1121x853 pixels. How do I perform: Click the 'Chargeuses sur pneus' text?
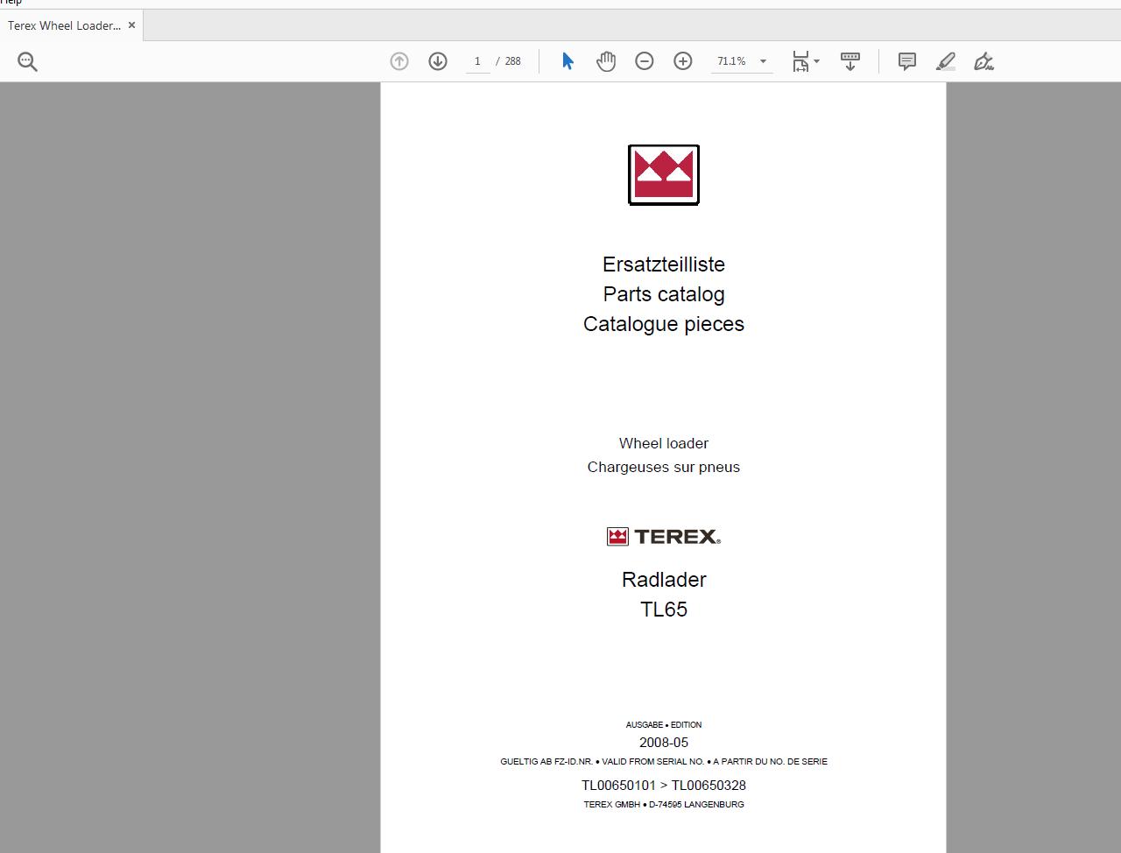(664, 467)
